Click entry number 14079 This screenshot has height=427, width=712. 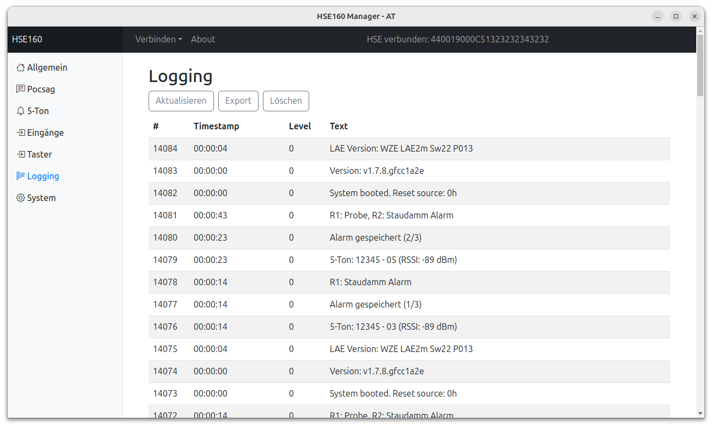165,260
